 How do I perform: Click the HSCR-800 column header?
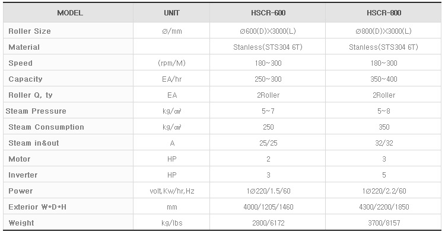(x=384, y=13)
